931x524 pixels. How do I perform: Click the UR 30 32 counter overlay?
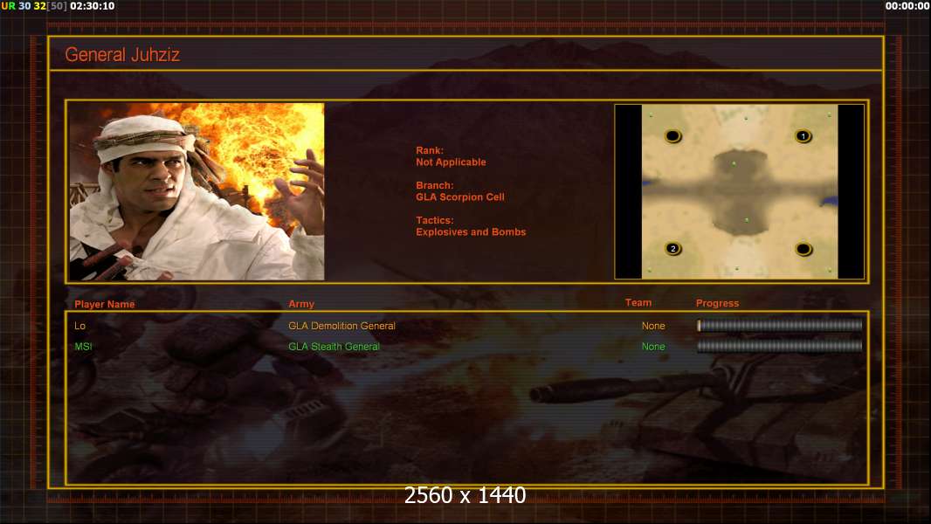tap(34, 6)
